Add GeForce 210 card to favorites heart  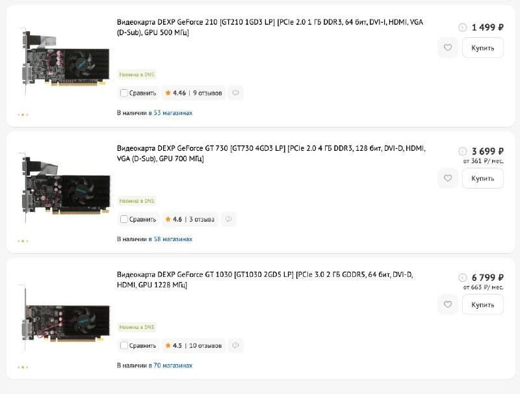(448, 47)
